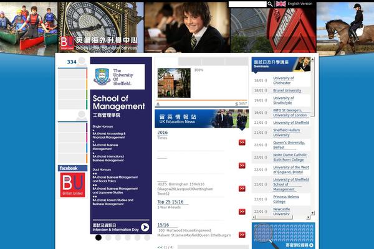The image size is (374, 249).
Task: Open the UK Education News banner
Action: [x=202, y=119]
